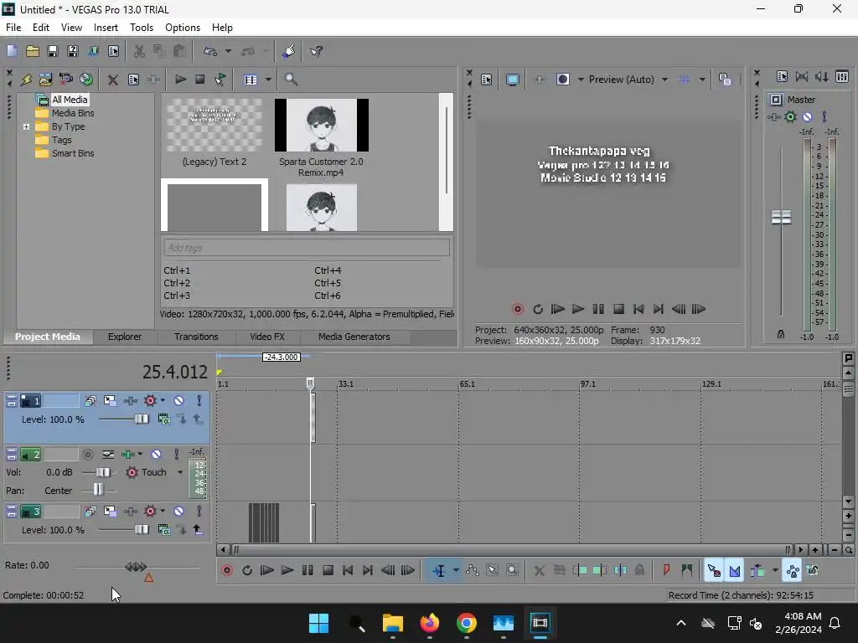This screenshot has height=643, width=858.
Task: Open the Insert menu
Action: (106, 28)
